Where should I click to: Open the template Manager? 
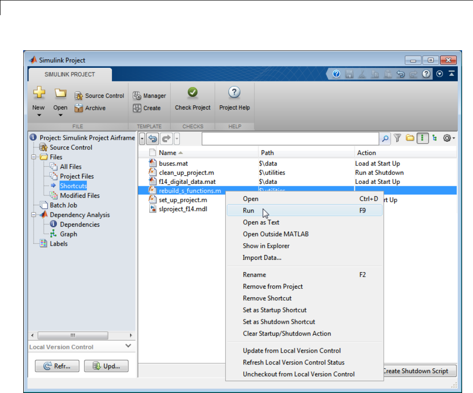point(149,96)
